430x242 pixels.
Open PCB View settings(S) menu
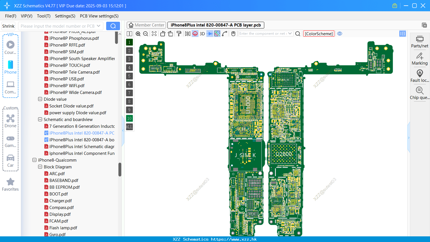(x=99, y=16)
